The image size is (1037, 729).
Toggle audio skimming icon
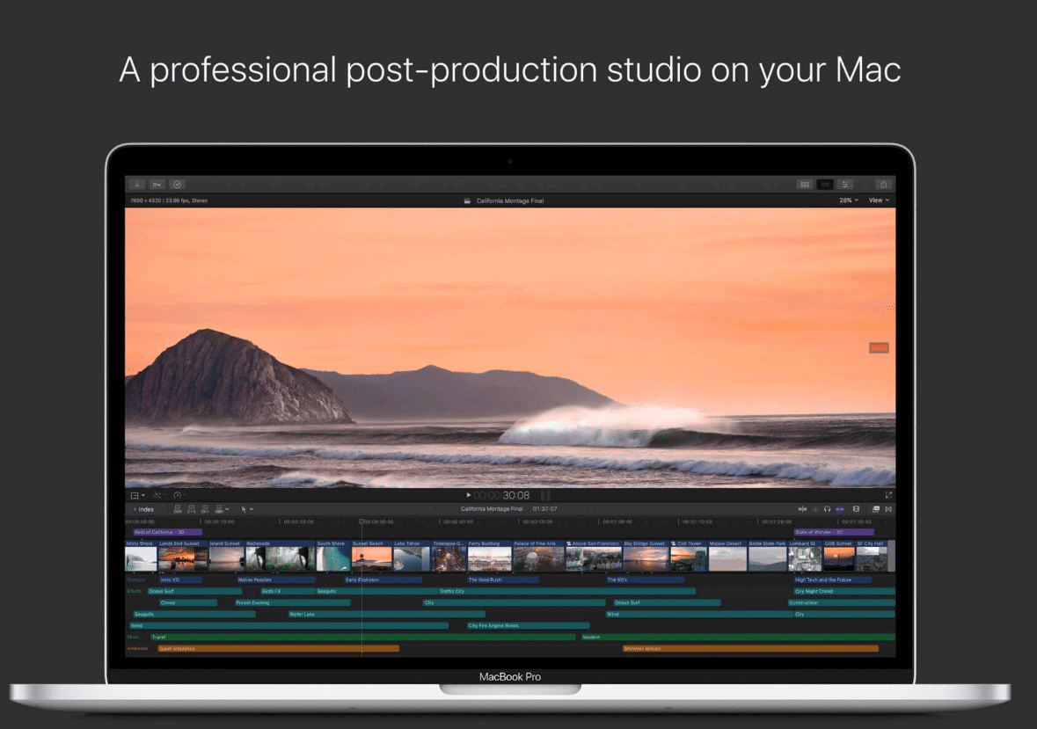(x=815, y=509)
